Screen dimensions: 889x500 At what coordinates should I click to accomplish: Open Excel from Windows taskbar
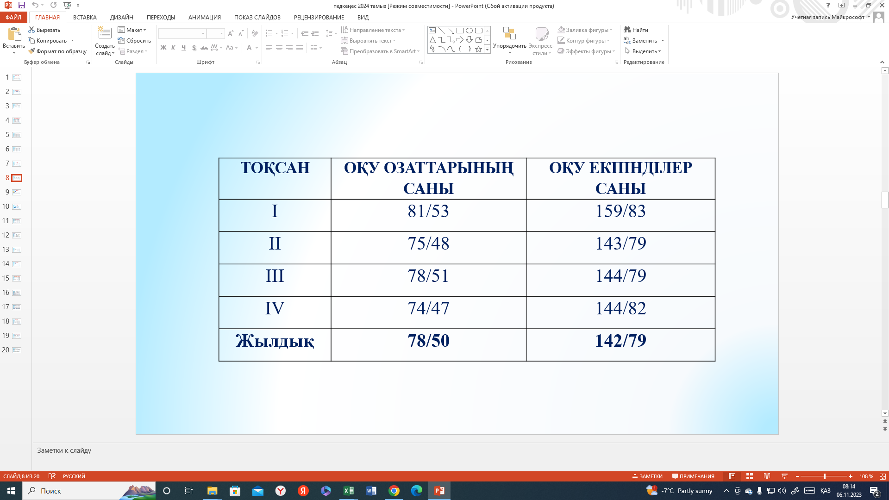pos(348,491)
